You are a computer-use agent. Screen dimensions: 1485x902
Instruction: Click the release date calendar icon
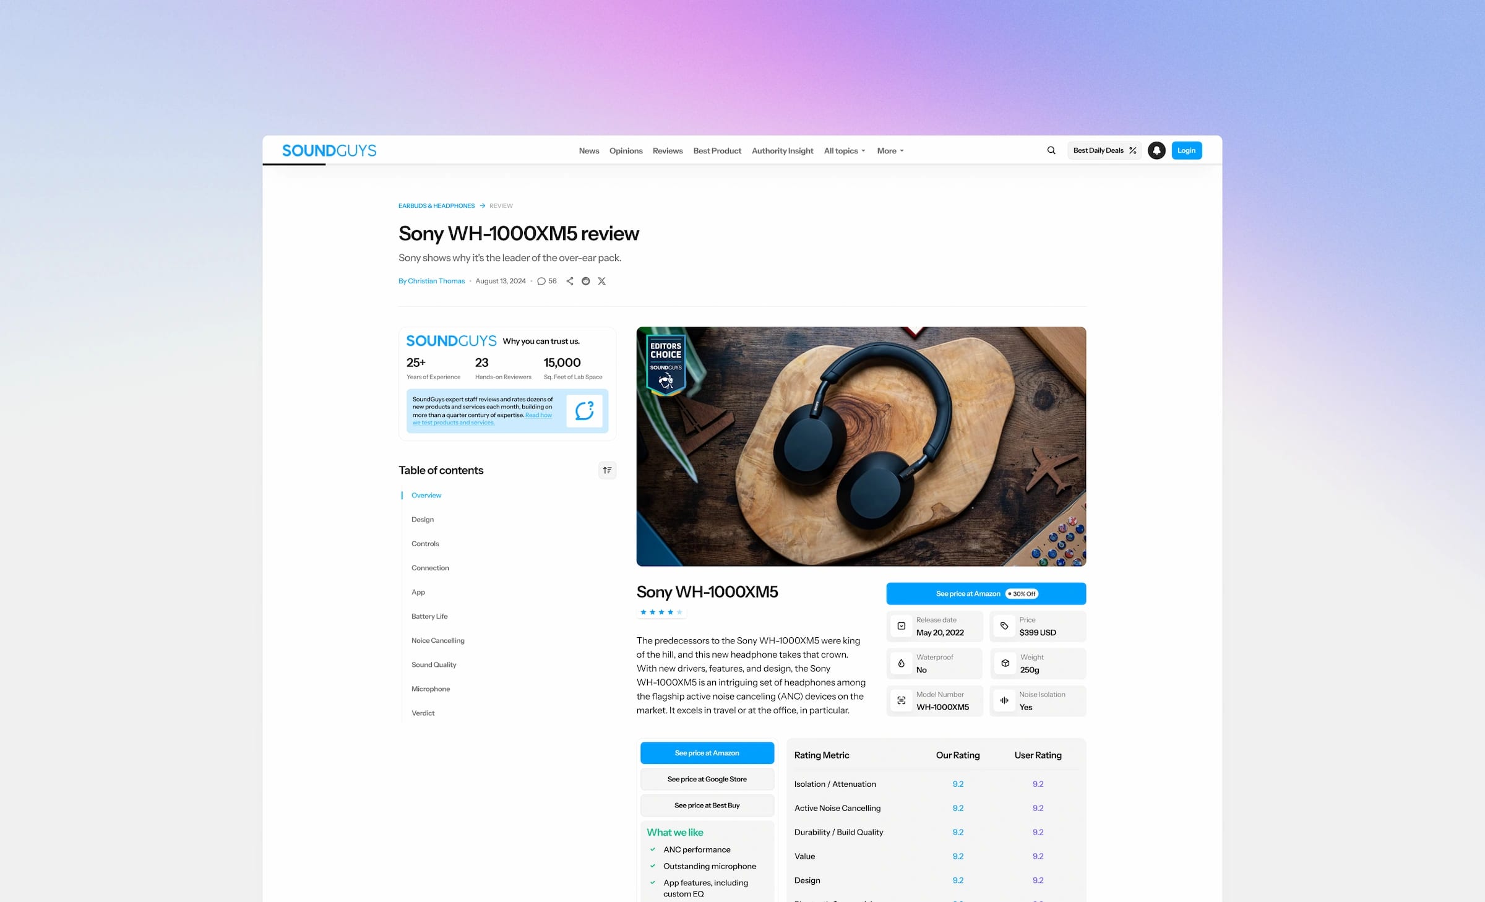902,626
